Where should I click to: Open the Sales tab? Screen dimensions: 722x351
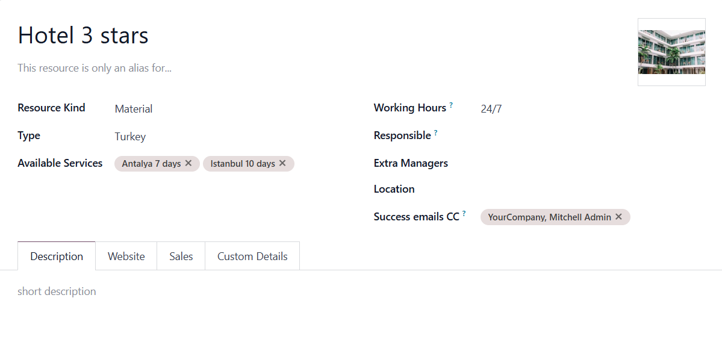click(181, 256)
